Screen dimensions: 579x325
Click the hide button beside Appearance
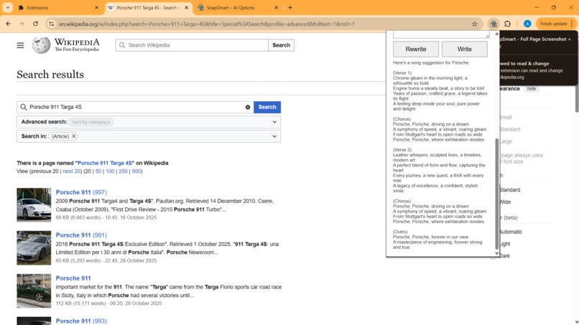tap(532, 88)
